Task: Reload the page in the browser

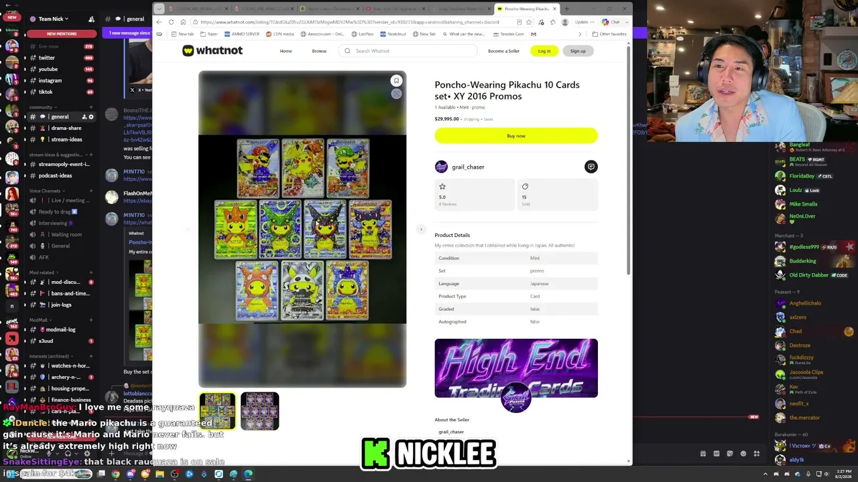Action: click(171, 22)
